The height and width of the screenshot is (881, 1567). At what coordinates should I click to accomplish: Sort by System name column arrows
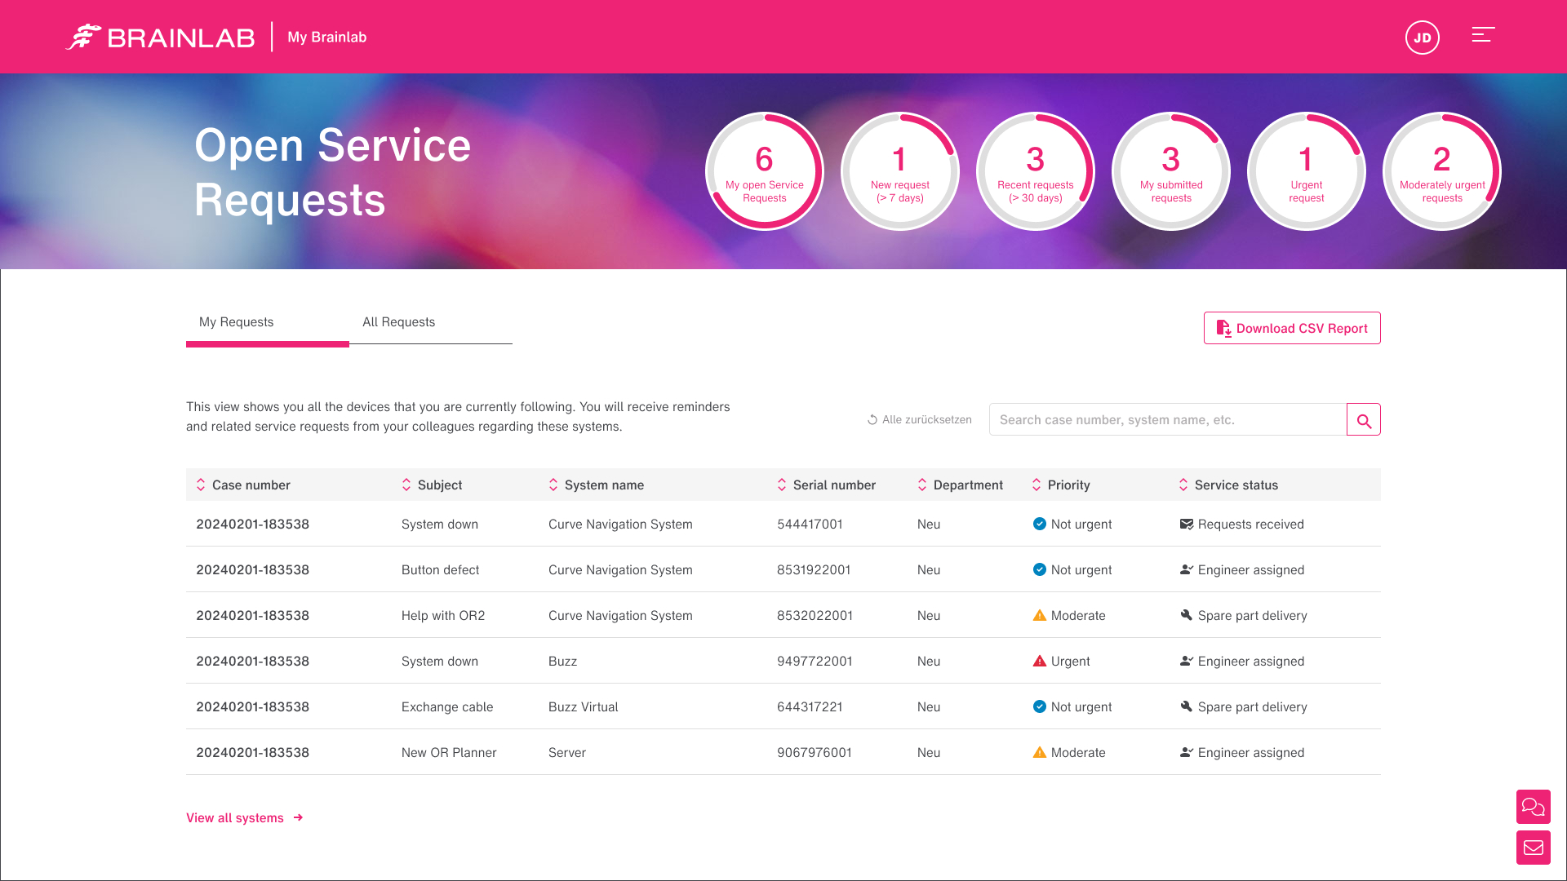coord(553,485)
